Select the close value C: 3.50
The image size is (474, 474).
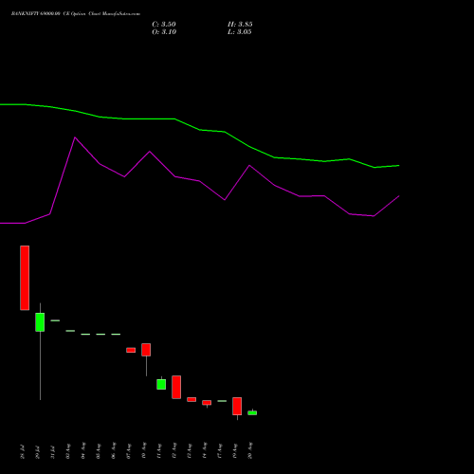click(x=164, y=25)
